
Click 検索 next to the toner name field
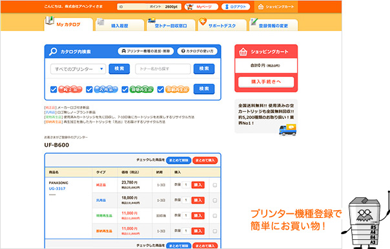coord(204,69)
